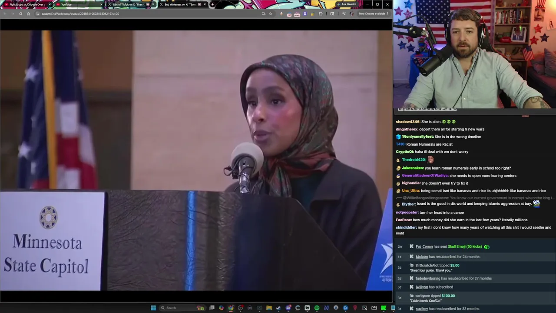Open Task View on the taskbar
The image size is (556, 313).
[x=212, y=308]
